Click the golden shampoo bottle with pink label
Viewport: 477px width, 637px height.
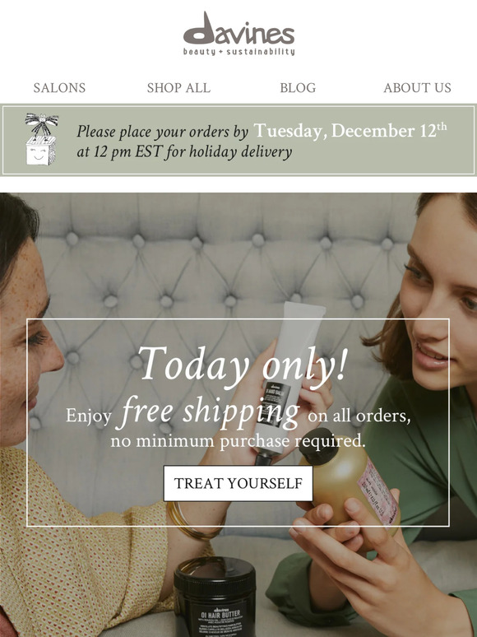click(x=350, y=477)
